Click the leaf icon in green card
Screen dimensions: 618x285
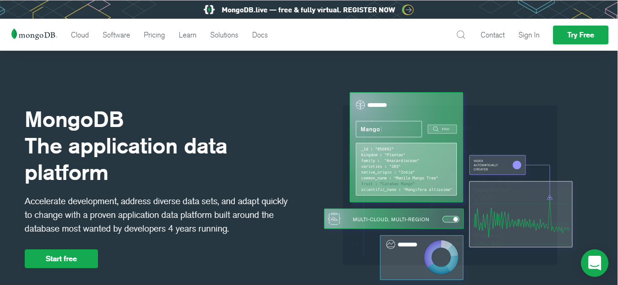point(361,105)
